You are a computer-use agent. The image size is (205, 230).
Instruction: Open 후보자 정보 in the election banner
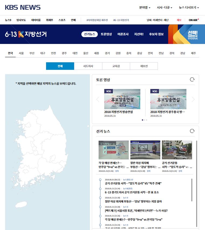156,34
